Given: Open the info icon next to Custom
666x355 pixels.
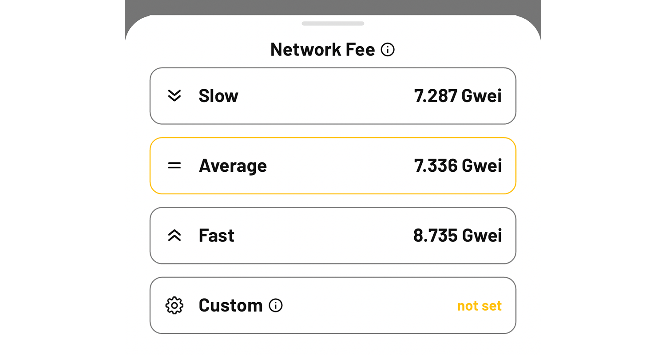Looking at the screenshot, I should pyautogui.click(x=276, y=305).
